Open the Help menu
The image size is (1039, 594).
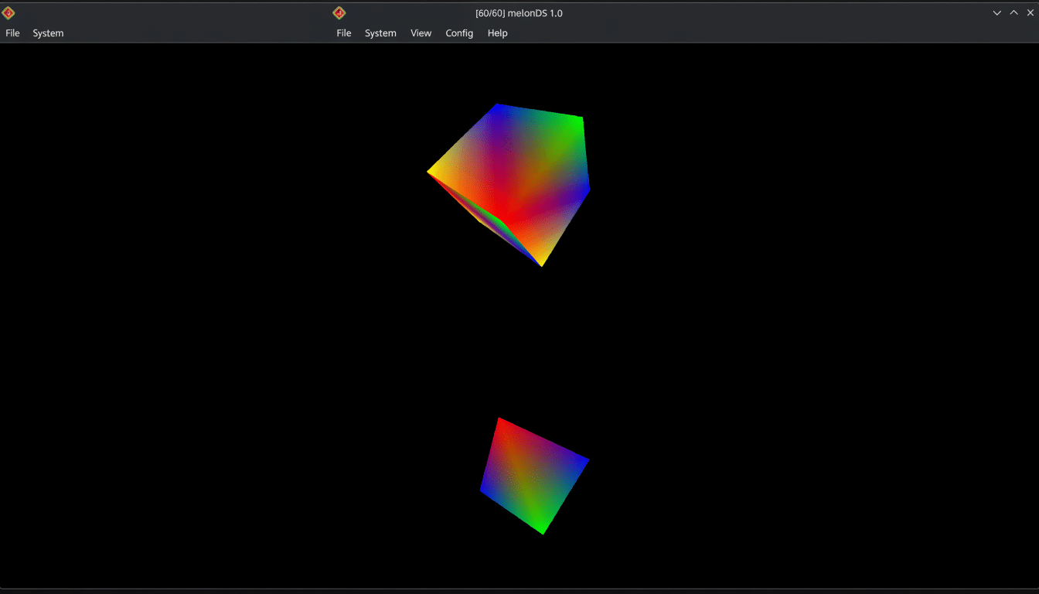coord(497,32)
